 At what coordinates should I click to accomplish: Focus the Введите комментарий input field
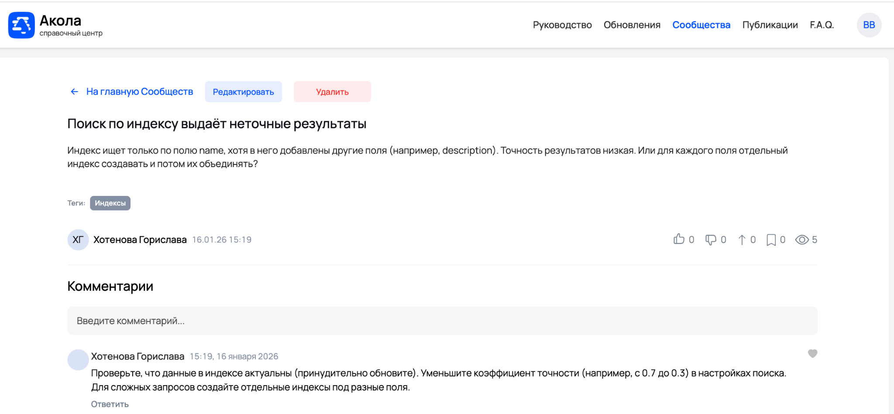pyautogui.click(x=442, y=321)
